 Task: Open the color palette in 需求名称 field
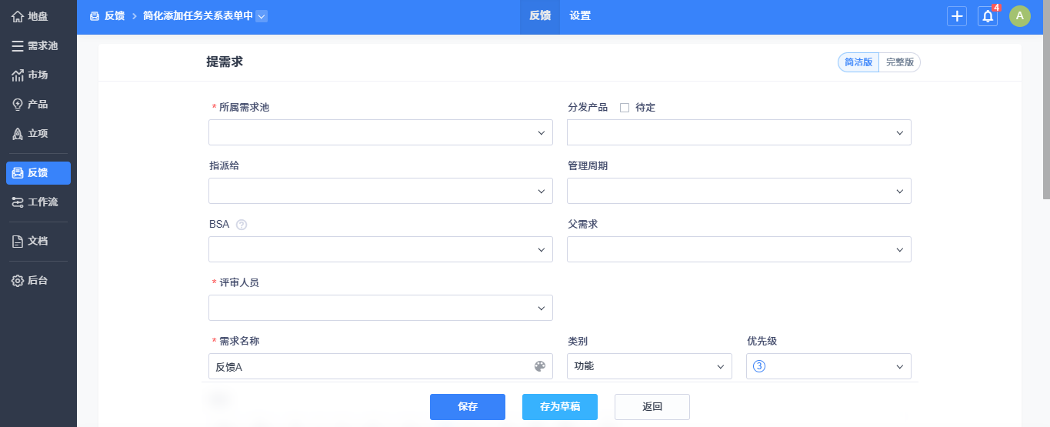click(540, 366)
